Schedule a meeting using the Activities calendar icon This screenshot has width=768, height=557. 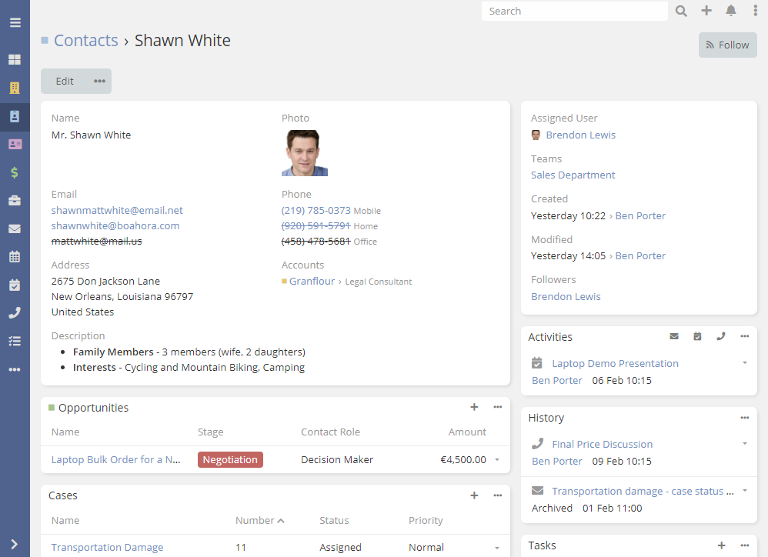(x=697, y=336)
